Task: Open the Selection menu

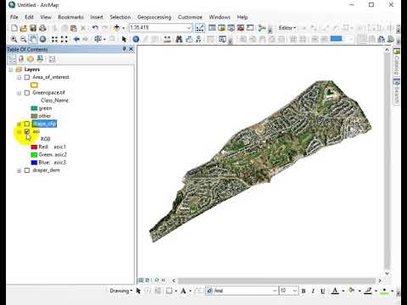Action: click(x=120, y=17)
